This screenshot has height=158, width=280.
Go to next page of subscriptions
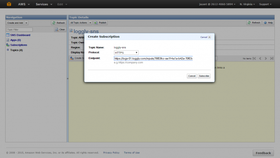(266, 59)
